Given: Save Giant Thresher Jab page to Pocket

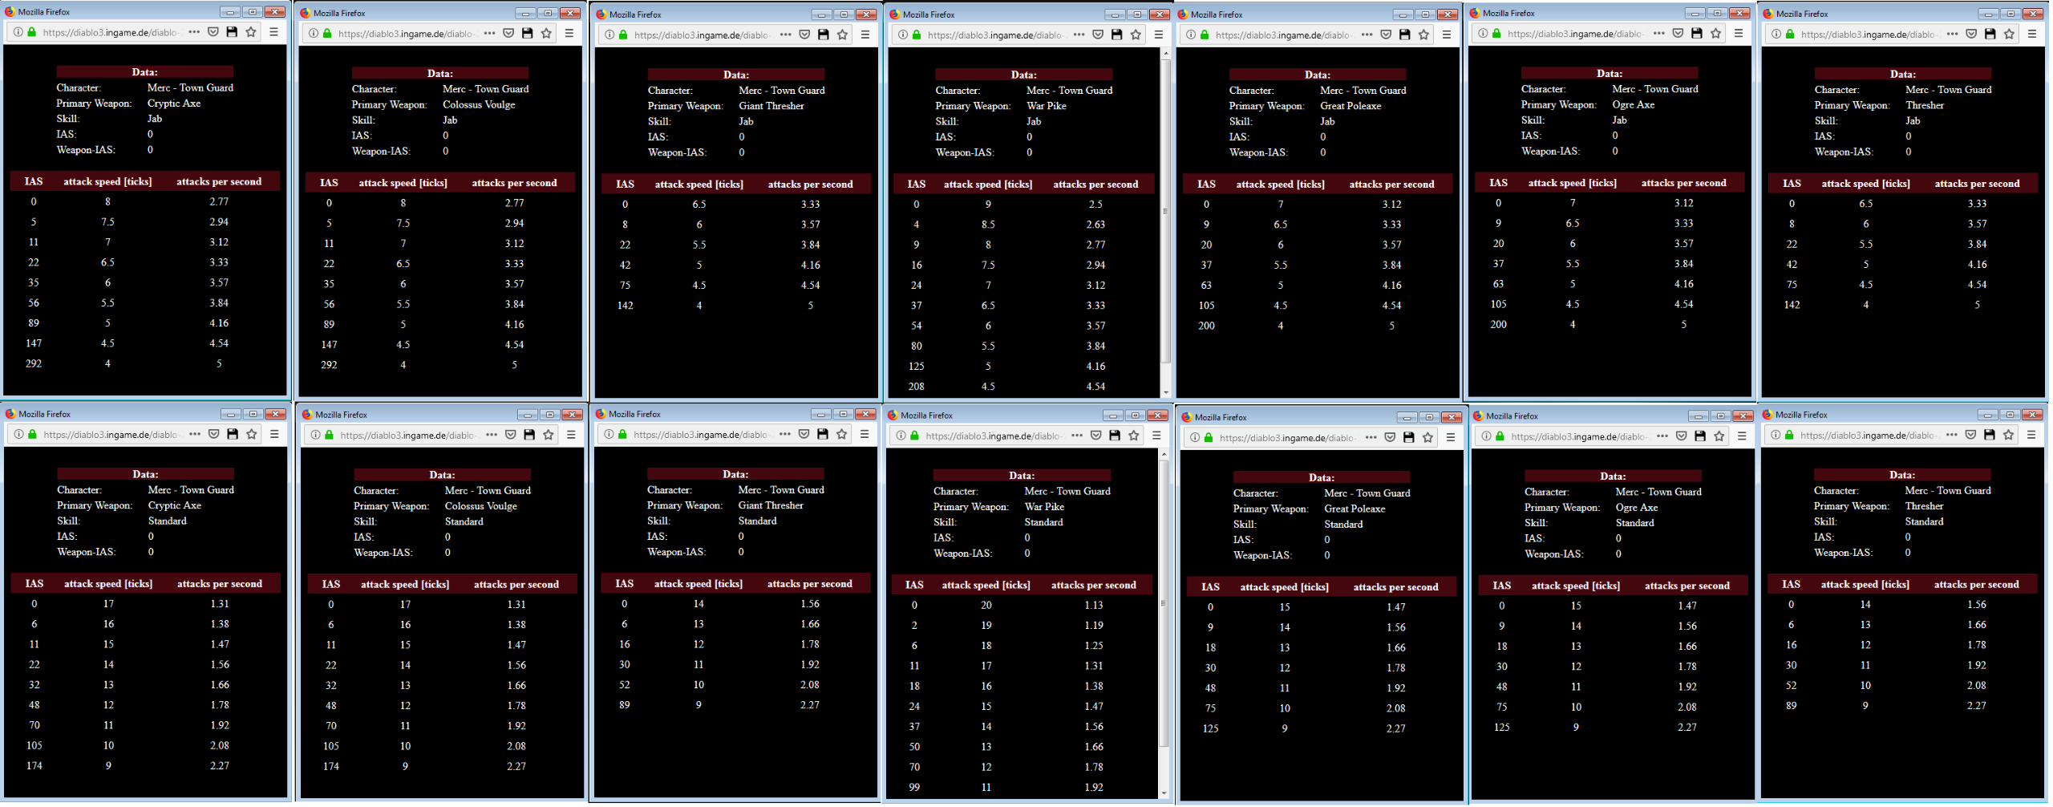Looking at the screenshot, I should pyautogui.click(x=804, y=34).
